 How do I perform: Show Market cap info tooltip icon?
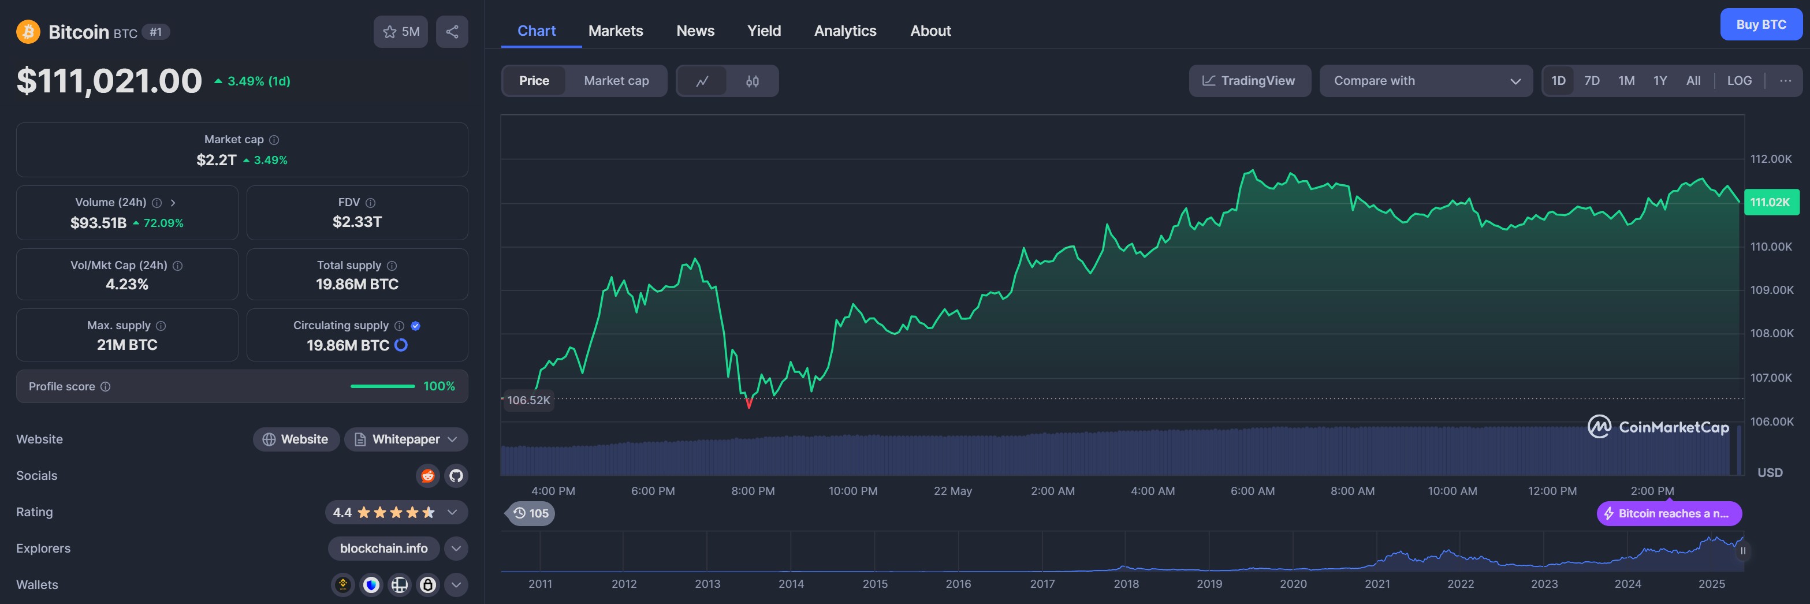pyautogui.click(x=274, y=140)
